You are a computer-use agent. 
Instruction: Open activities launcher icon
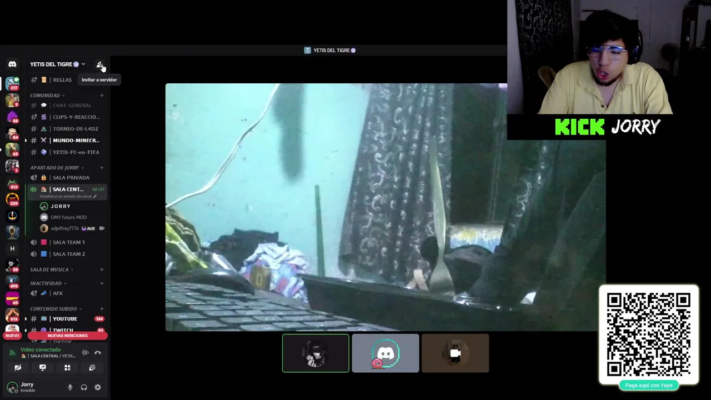pos(67,367)
